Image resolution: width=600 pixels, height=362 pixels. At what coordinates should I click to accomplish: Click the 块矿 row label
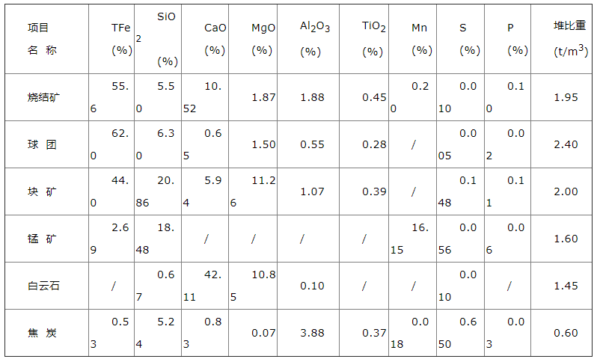tap(46, 191)
